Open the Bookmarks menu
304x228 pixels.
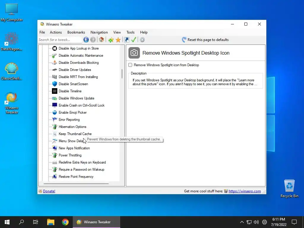point(76,32)
